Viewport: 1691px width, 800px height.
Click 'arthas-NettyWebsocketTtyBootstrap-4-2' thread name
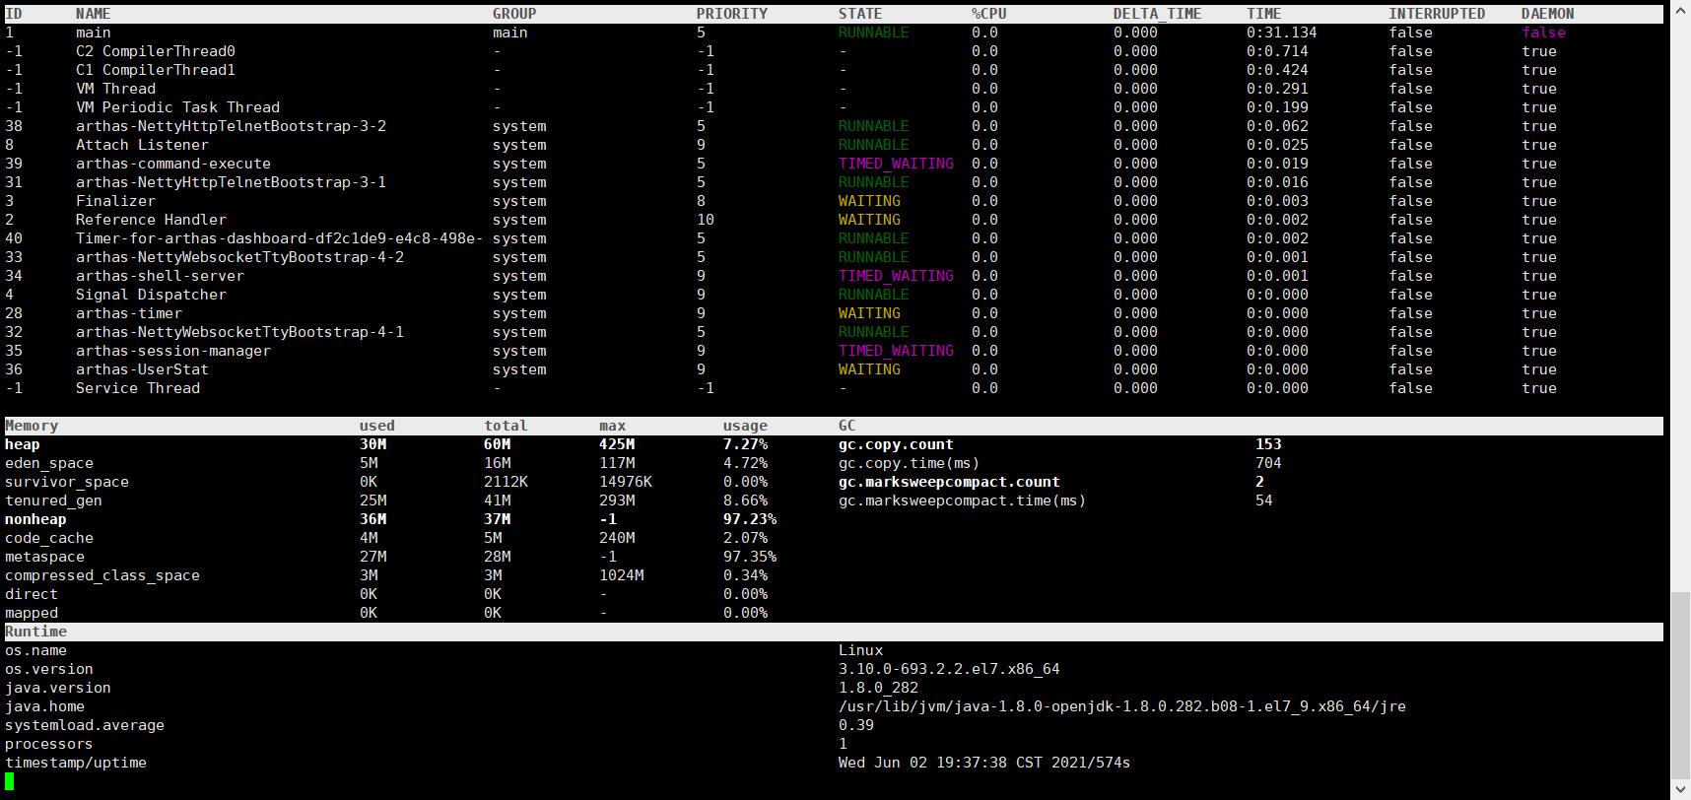[239, 257]
